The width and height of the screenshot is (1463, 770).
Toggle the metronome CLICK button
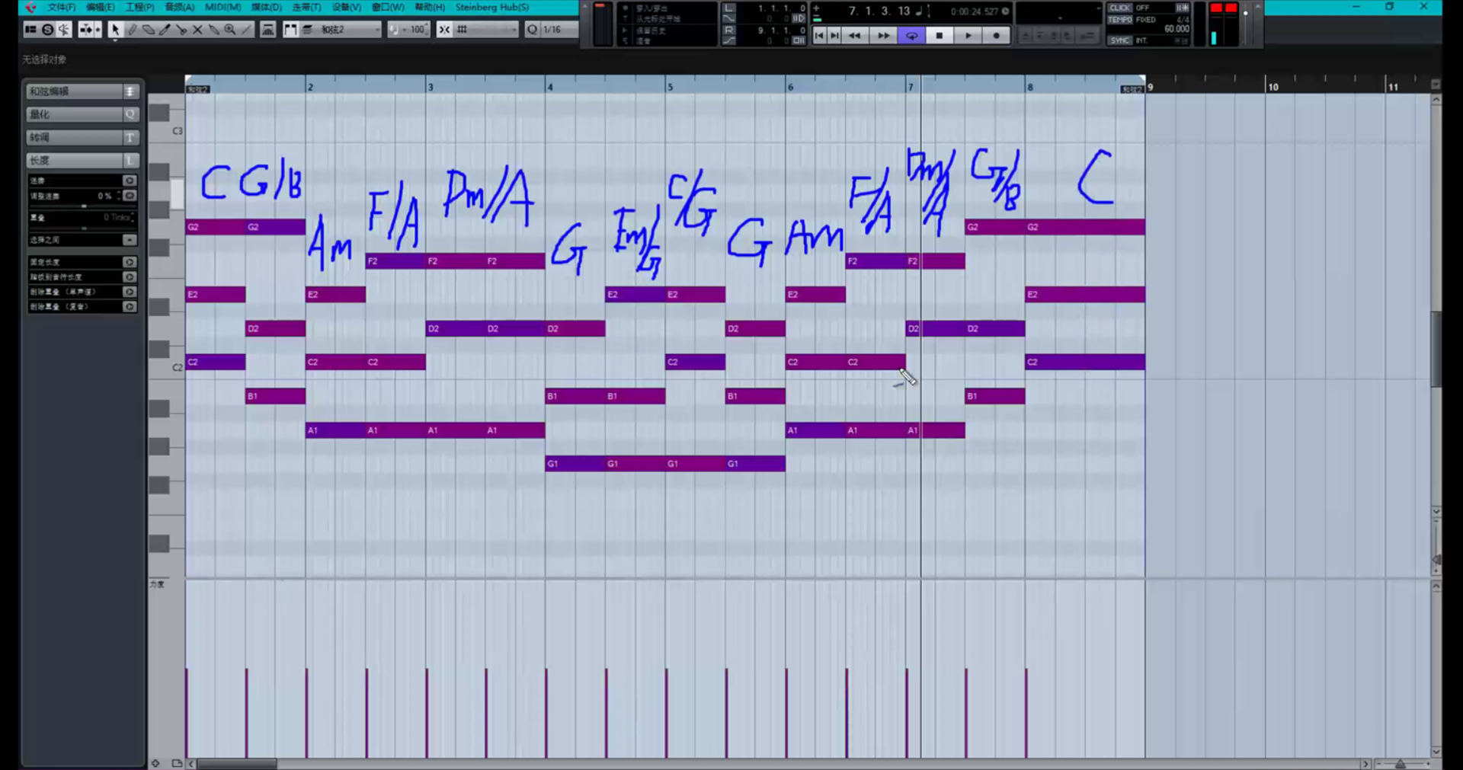[x=1119, y=8]
